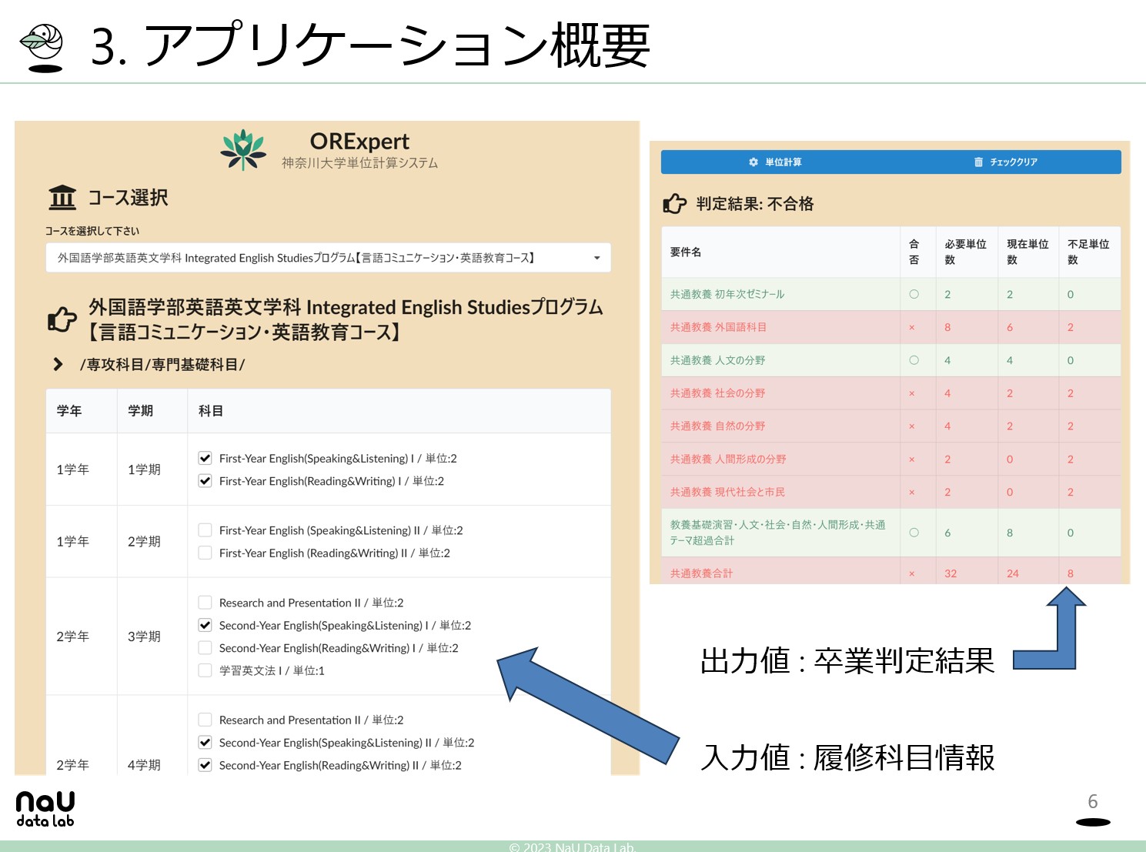This screenshot has height=852, width=1146.
Task: Check 学習英文法 I checkbox
Action: 205,670
